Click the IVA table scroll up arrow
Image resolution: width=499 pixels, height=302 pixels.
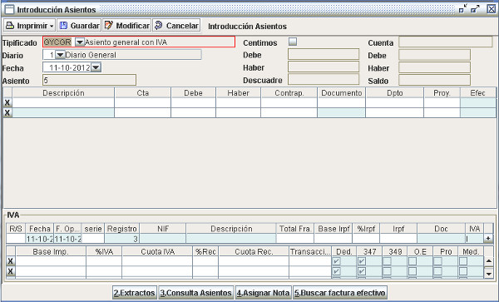click(x=489, y=261)
